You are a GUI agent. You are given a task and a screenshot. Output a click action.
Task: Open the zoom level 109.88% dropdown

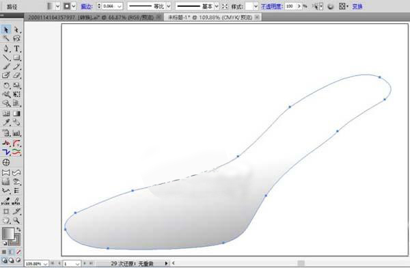pyautogui.click(x=46, y=264)
